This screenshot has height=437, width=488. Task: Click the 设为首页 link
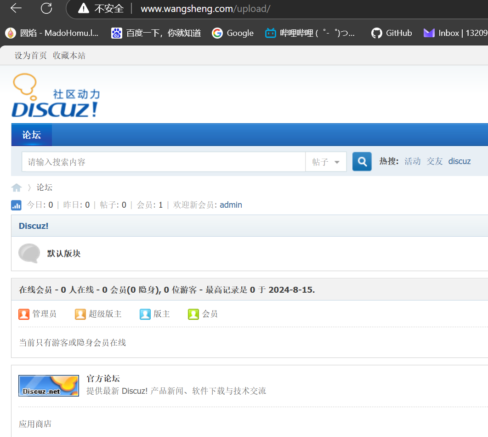point(30,56)
